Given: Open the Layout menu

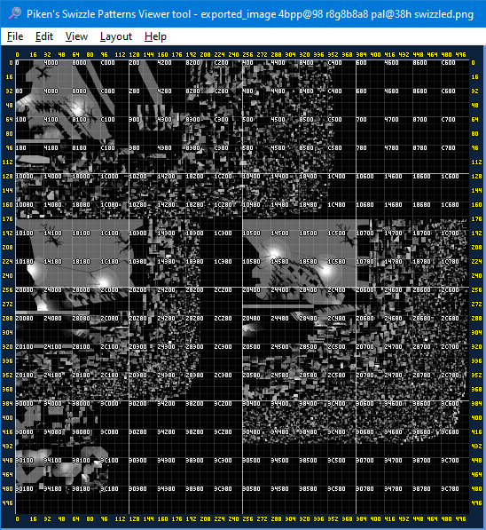Looking at the screenshot, I should pyautogui.click(x=116, y=36).
